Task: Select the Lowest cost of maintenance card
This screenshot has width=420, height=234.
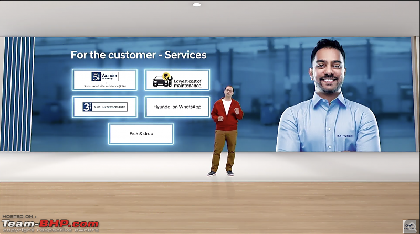Action: click(177, 80)
